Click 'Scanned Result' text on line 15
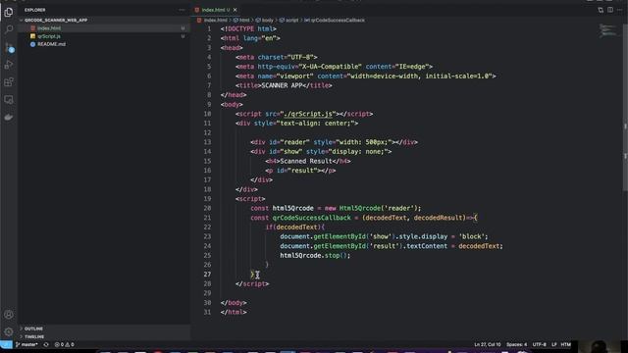 click(306, 161)
